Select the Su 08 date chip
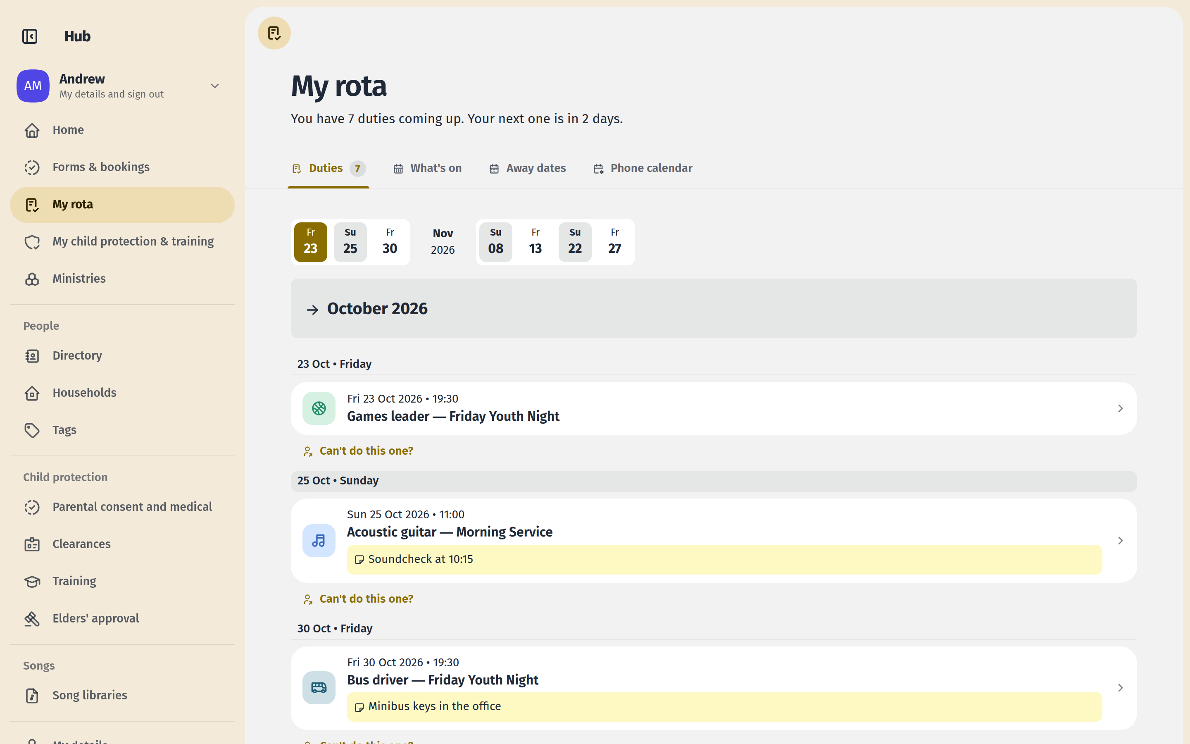Screen dimensions: 1190x744 tap(496, 242)
